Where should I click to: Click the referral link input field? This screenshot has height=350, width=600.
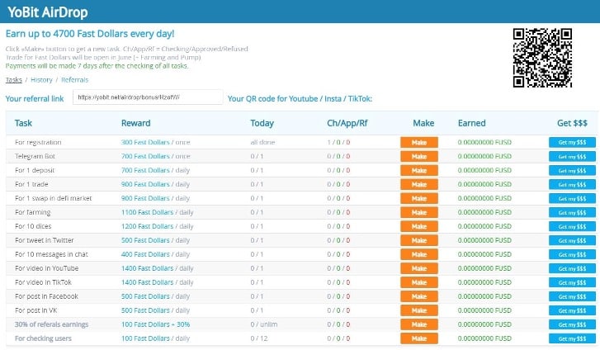point(148,97)
